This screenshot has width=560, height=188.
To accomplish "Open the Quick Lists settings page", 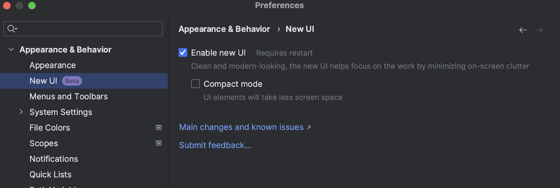I will pos(50,174).
